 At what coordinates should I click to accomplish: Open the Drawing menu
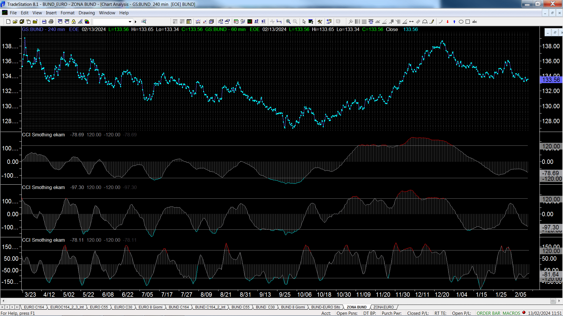87,13
